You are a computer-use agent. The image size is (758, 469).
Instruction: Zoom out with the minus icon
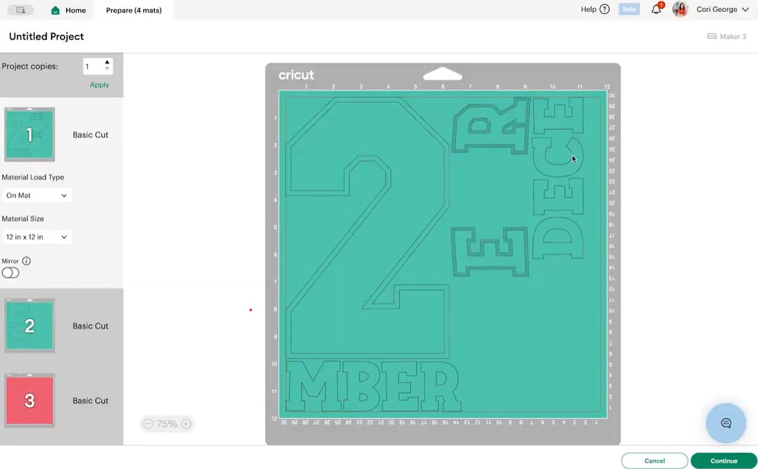coord(148,424)
